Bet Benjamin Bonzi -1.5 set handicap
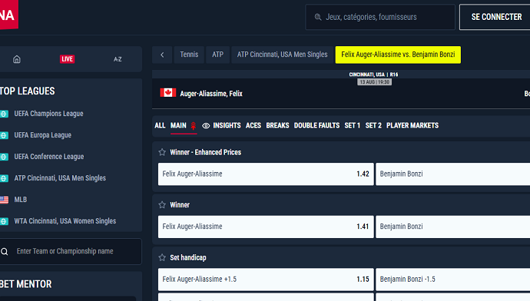The image size is (530, 301). click(x=453, y=279)
